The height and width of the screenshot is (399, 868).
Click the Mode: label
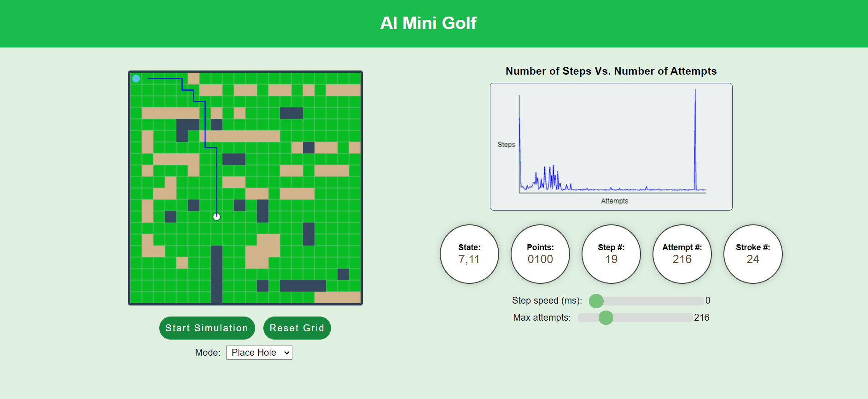coord(208,352)
